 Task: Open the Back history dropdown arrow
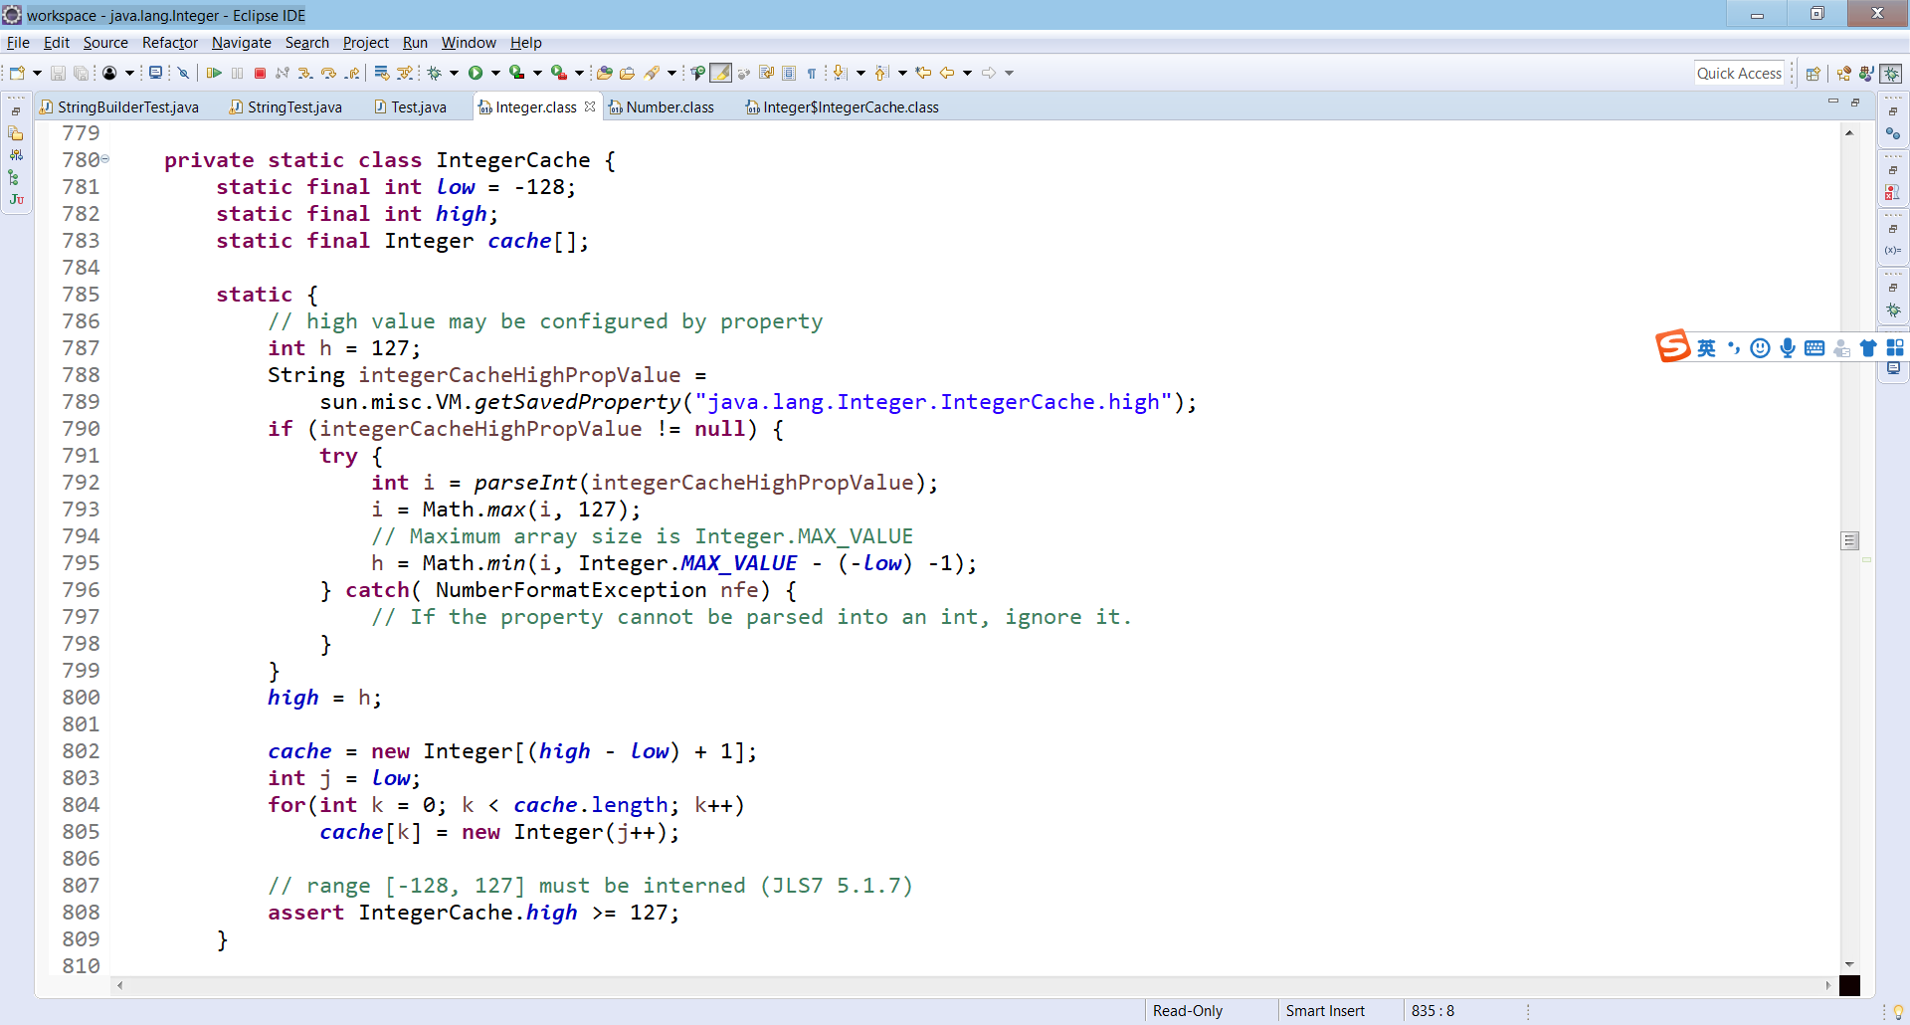[x=967, y=73]
